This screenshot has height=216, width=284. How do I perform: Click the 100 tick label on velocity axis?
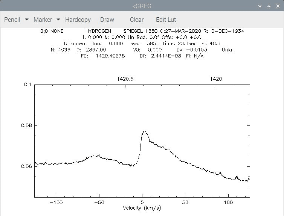(x=228, y=202)
